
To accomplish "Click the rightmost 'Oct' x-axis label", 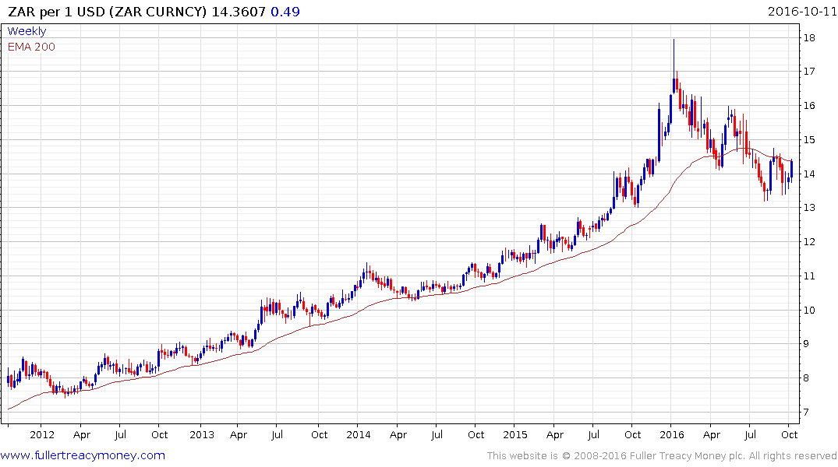I will 790,434.
